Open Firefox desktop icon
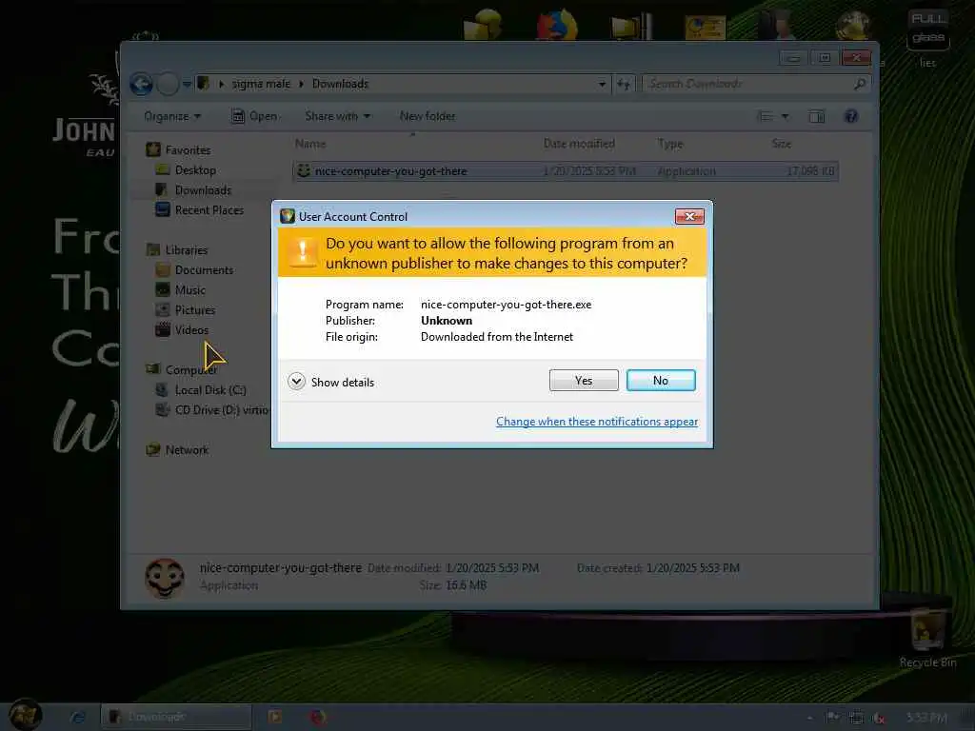975x731 pixels. coord(556,25)
